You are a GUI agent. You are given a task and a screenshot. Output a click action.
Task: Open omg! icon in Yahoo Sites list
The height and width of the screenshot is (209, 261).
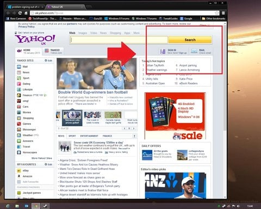pos(19,101)
